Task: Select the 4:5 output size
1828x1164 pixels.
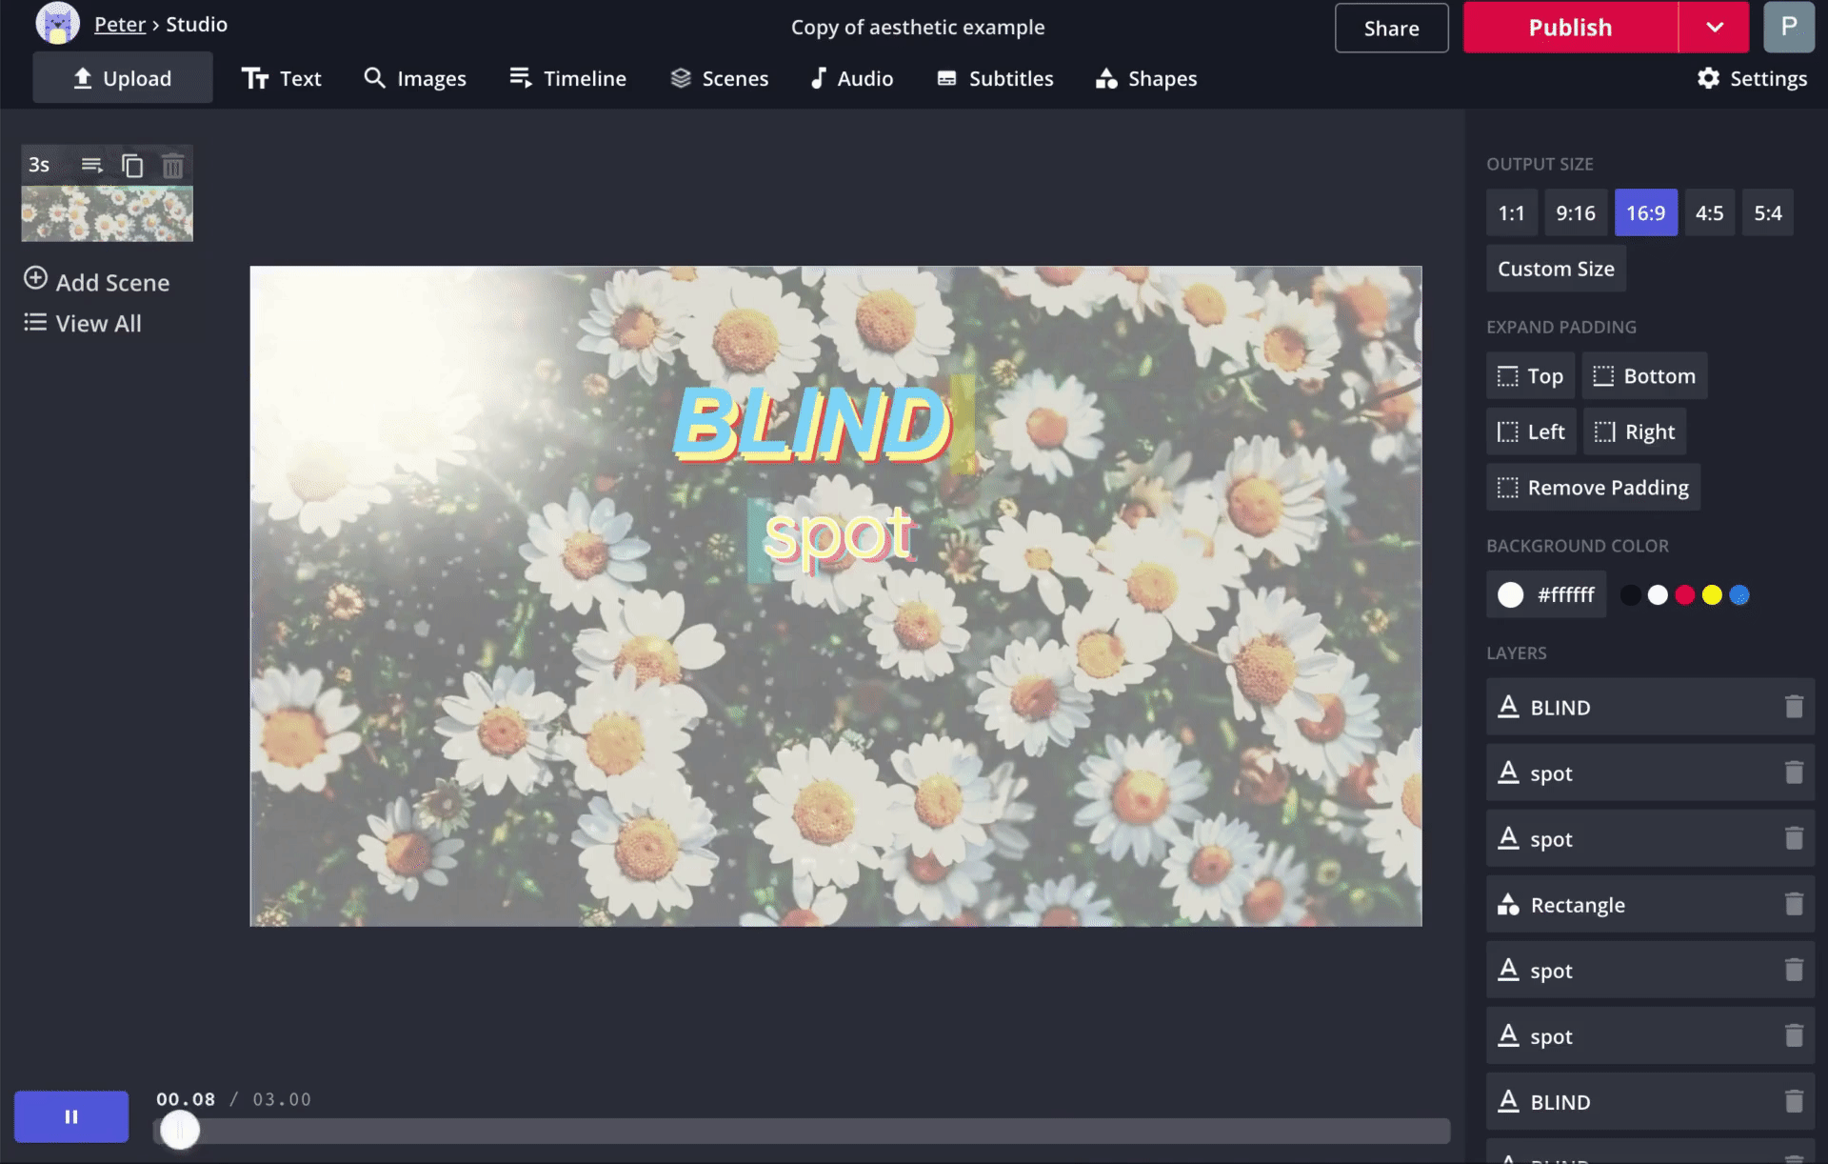Action: (x=1709, y=213)
